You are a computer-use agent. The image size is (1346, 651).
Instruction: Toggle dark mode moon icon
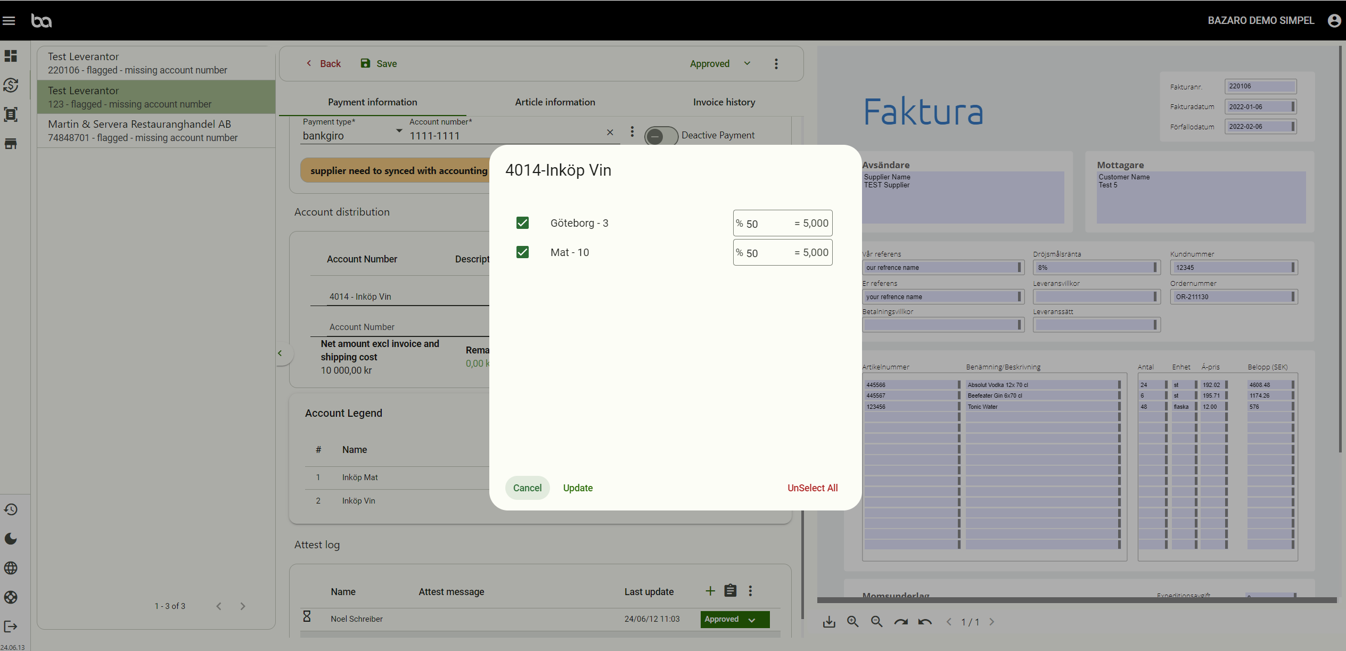pos(11,539)
